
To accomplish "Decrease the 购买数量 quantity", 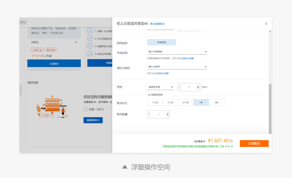I will [149, 114].
